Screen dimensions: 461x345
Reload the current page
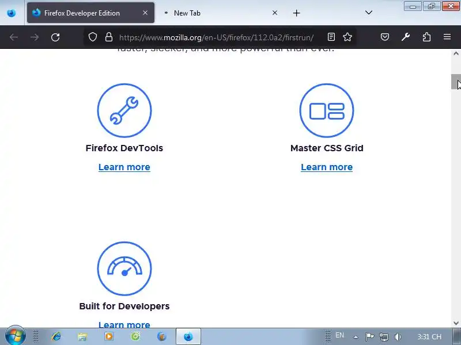[55, 37]
